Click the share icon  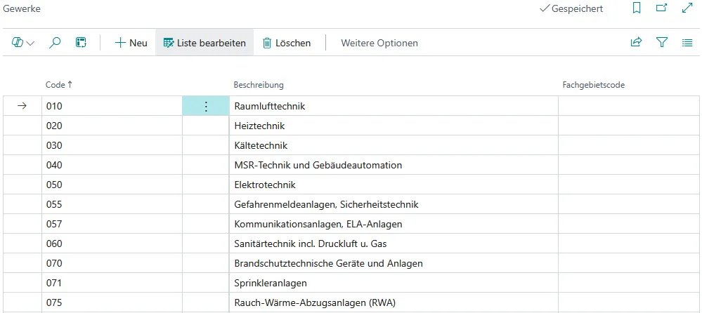coord(636,43)
